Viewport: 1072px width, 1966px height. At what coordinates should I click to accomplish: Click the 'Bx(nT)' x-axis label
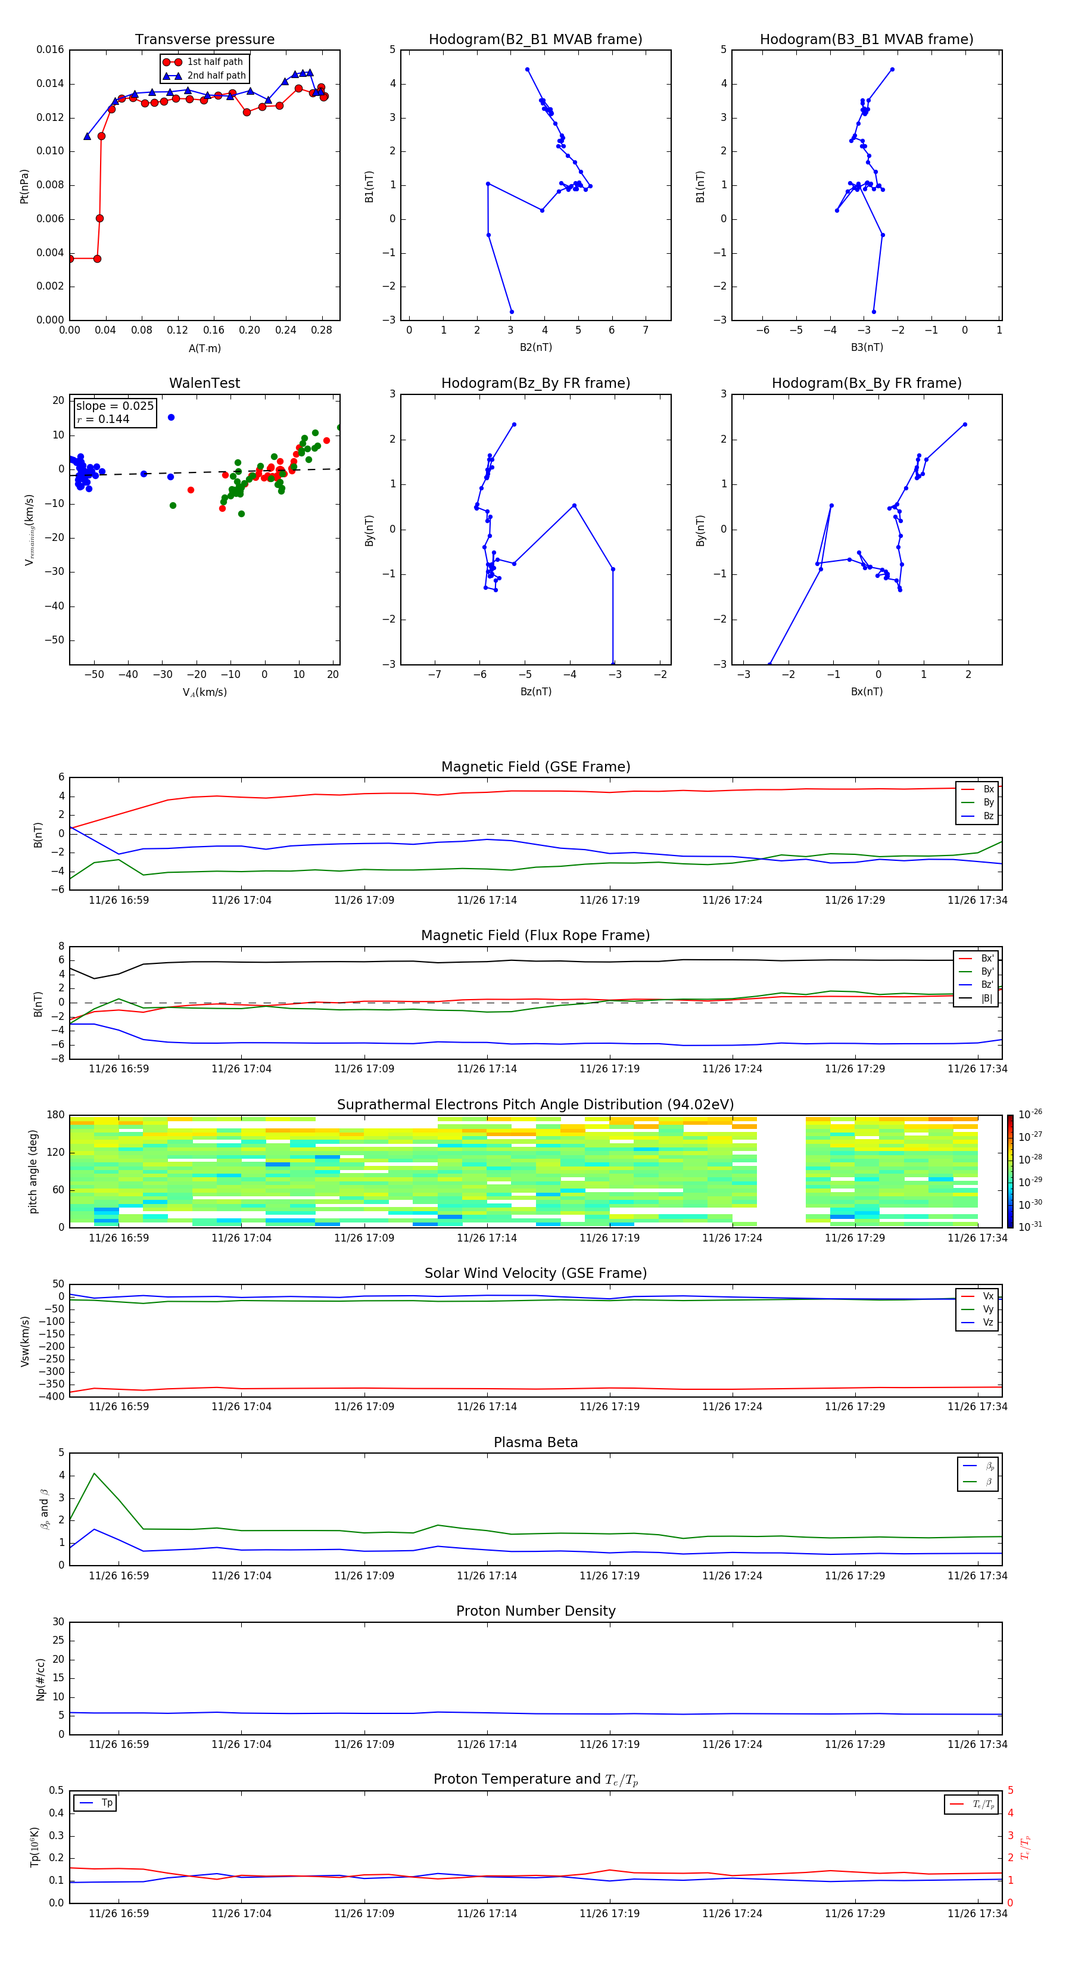867,692
